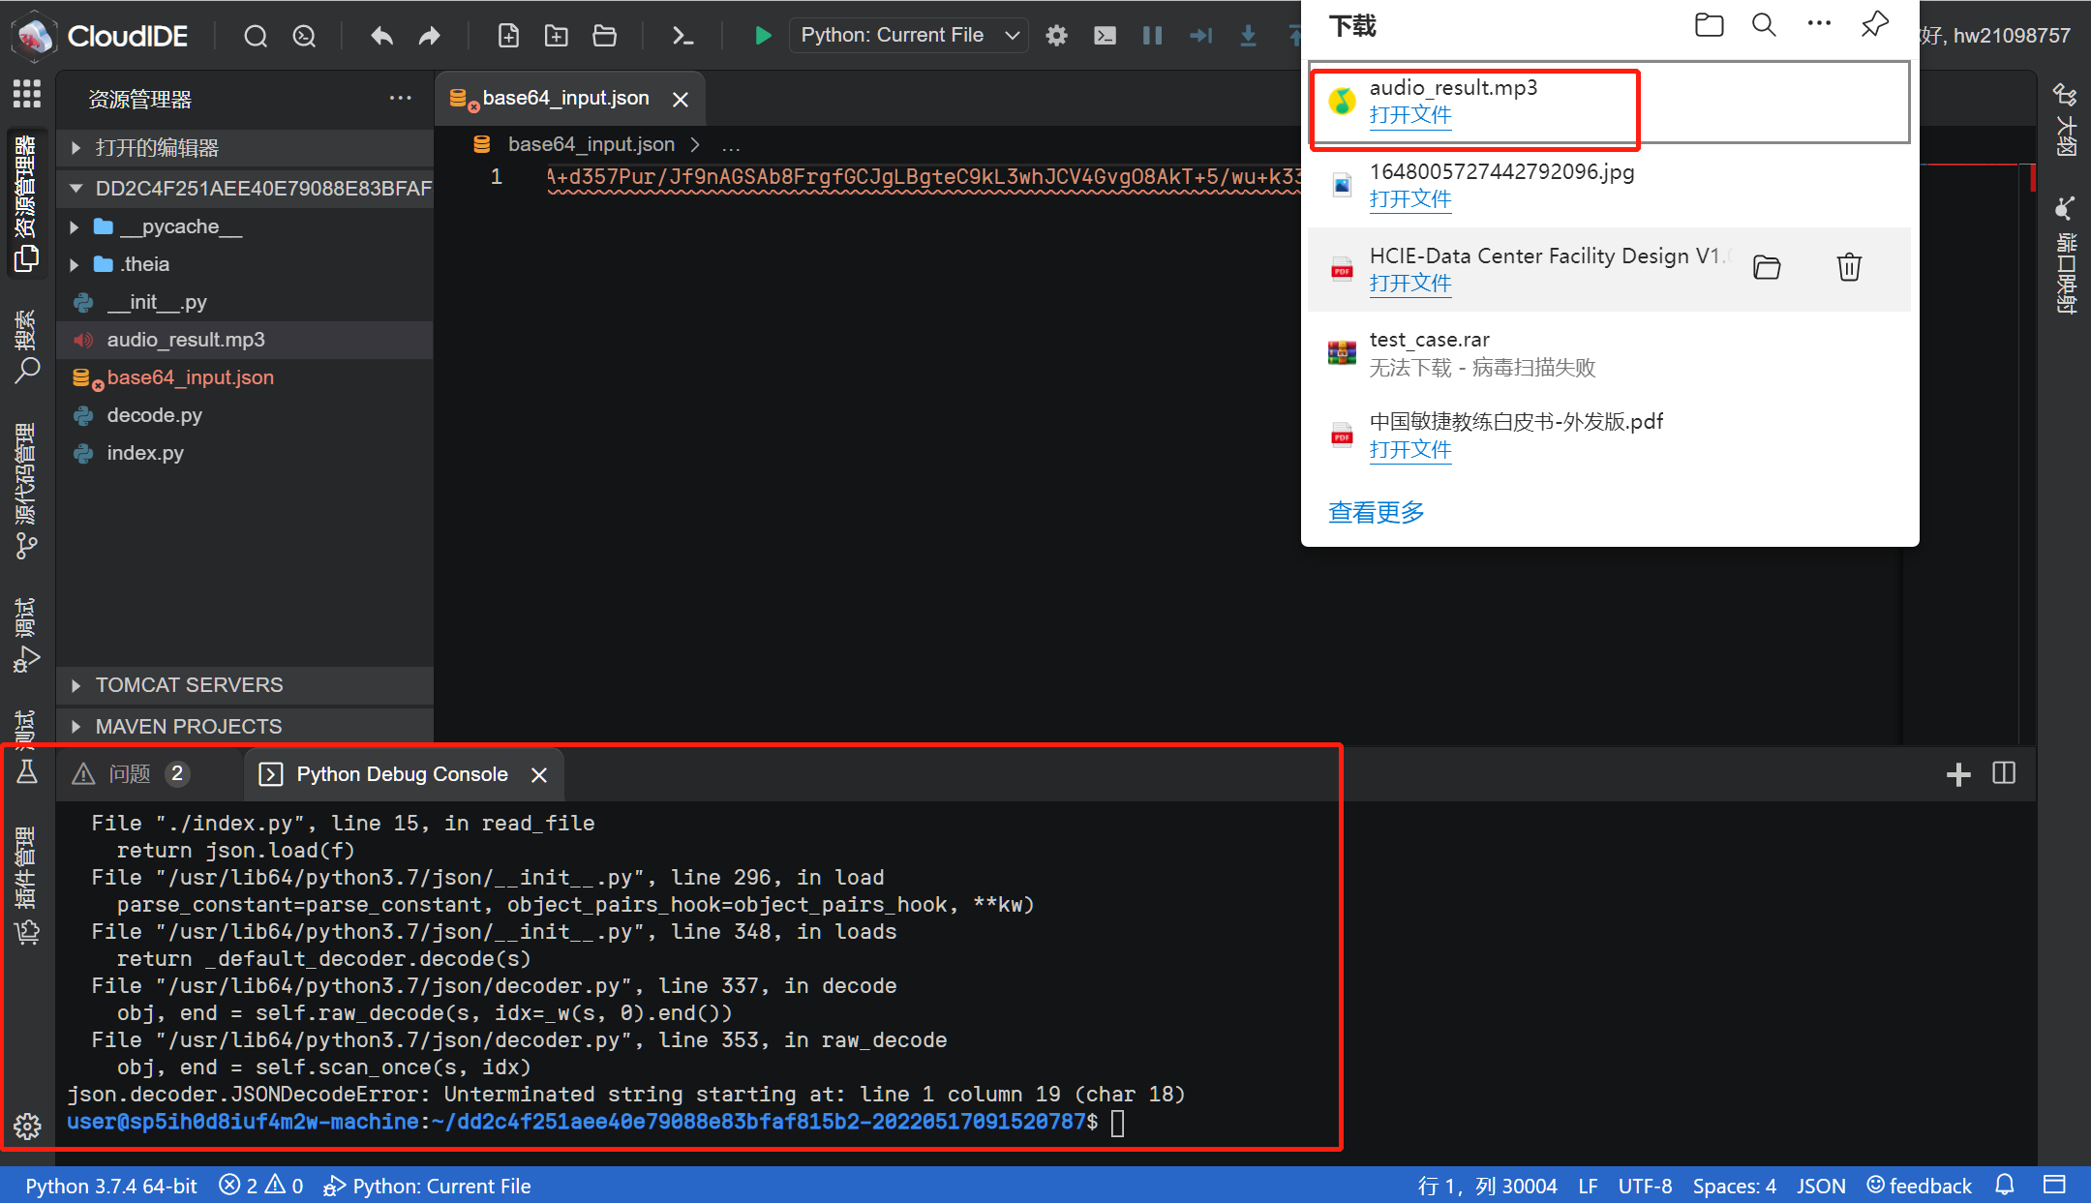Expand the MAVEN PROJECTS section

[189, 726]
